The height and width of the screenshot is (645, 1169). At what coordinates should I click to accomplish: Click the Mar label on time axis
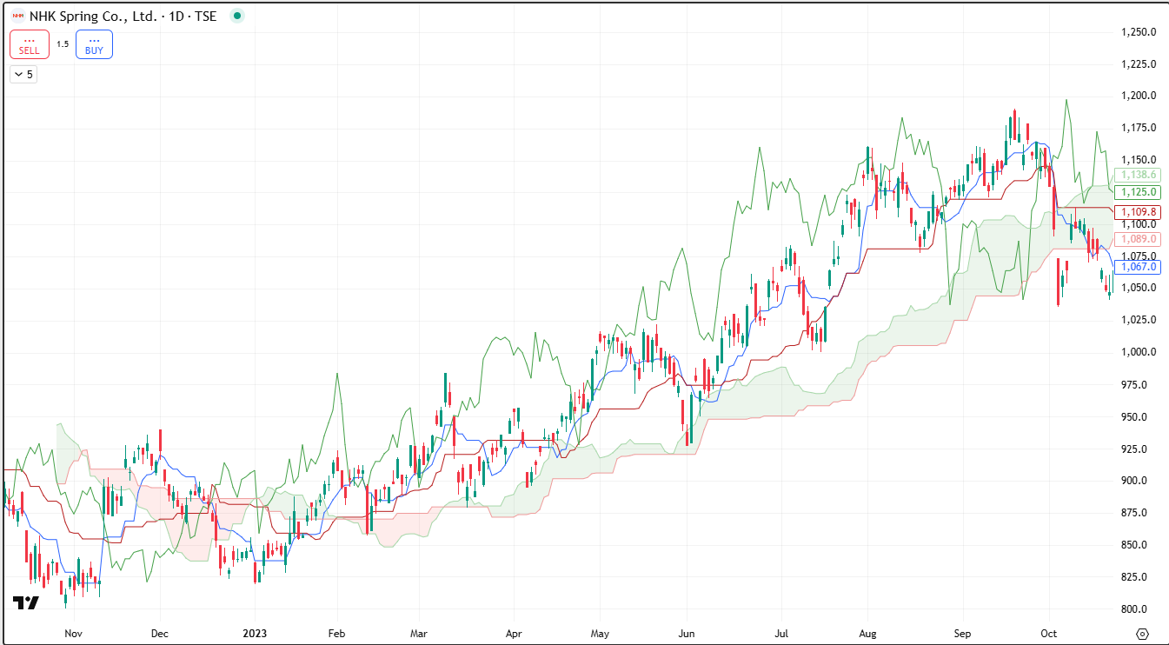[x=418, y=634]
